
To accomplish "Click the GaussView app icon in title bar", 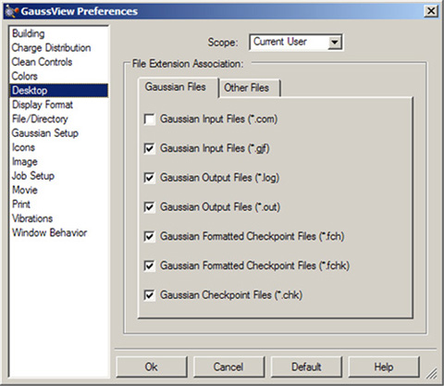I will pos(12,11).
